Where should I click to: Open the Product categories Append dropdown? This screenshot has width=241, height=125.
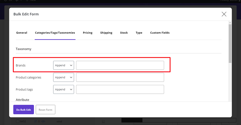(x=64, y=77)
